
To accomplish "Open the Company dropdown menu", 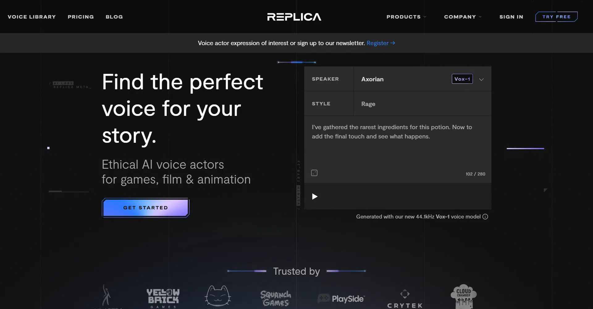I will click(462, 17).
